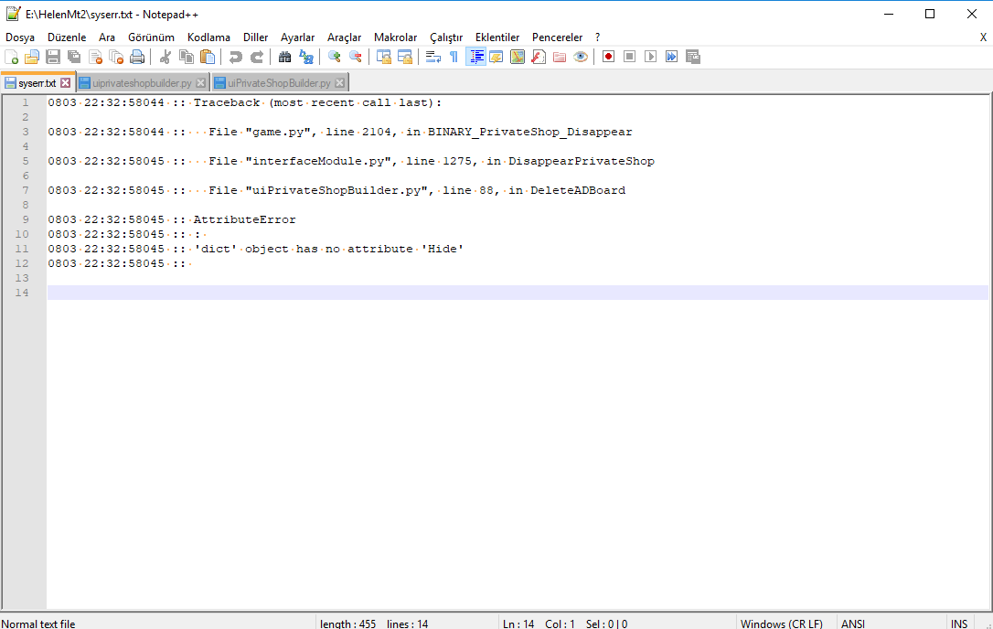Undo the last action

[236, 57]
